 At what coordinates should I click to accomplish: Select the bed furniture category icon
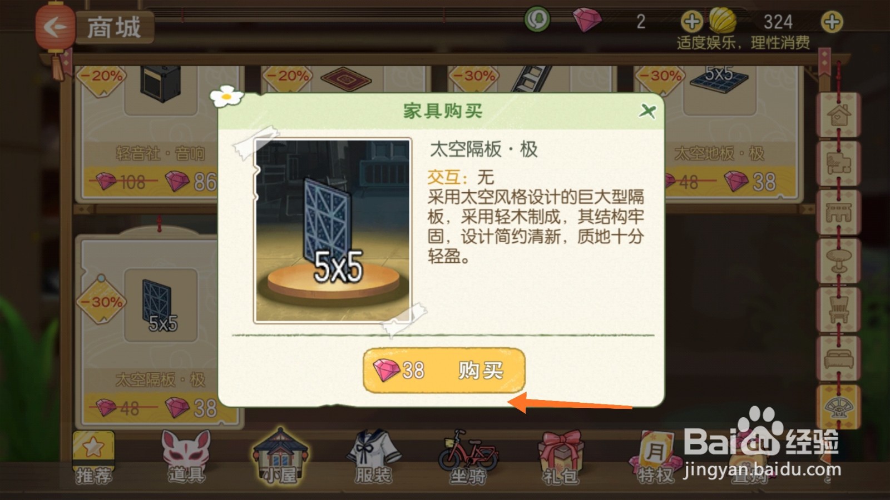pos(838,358)
